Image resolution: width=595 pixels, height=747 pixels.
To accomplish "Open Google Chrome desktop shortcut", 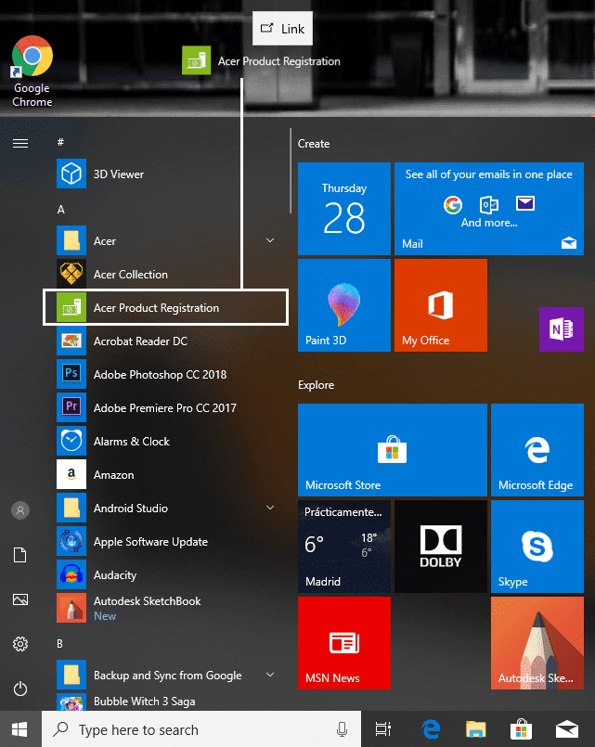I will tap(32, 71).
